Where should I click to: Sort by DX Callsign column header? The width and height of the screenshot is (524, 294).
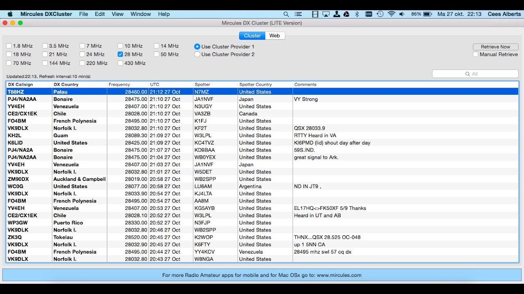point(29,85)
